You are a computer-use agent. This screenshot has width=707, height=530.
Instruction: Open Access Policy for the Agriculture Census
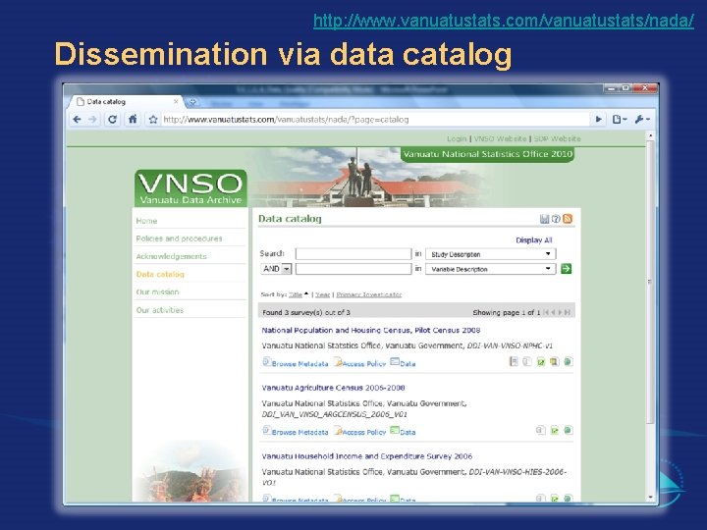pyautogui.click(x=359, y=431)
